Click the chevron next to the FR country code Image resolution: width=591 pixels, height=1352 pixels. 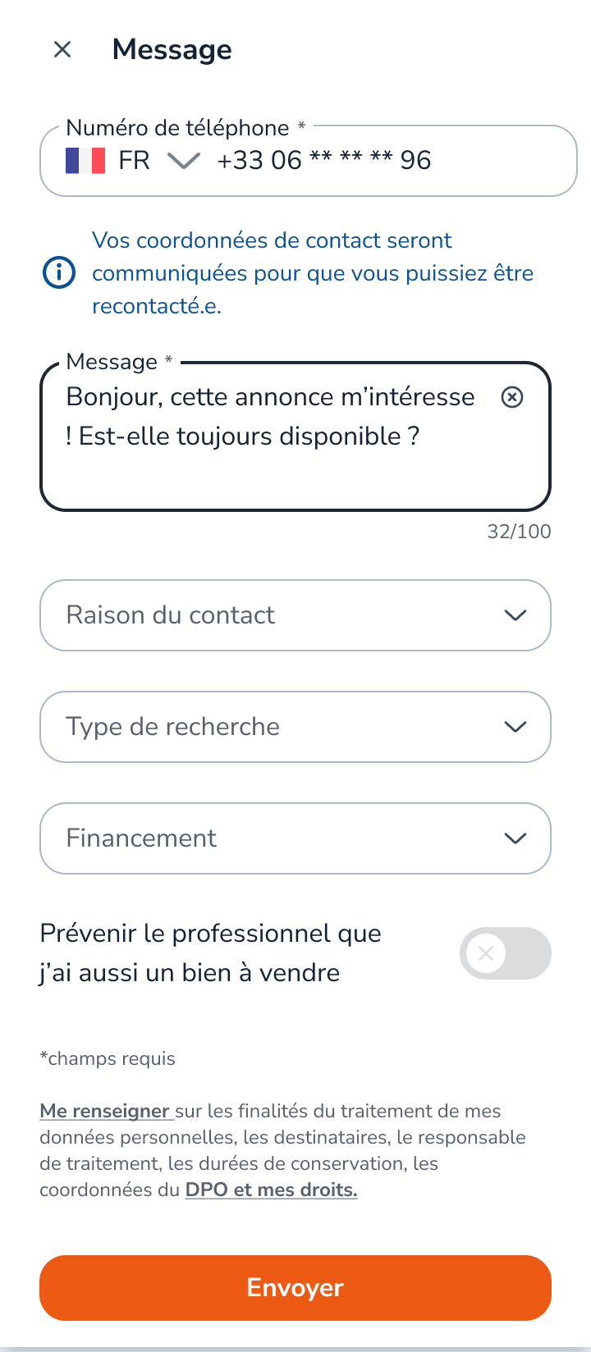[x=184, y=161]
